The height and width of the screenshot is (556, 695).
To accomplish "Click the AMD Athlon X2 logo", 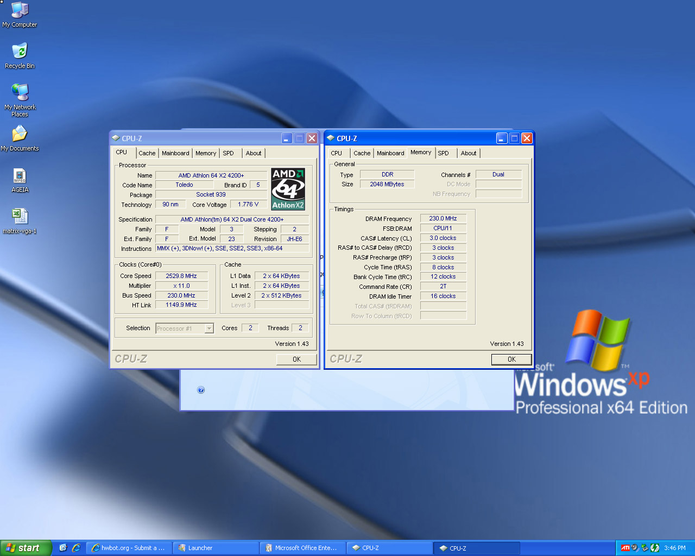I will [x=288, y=189].
